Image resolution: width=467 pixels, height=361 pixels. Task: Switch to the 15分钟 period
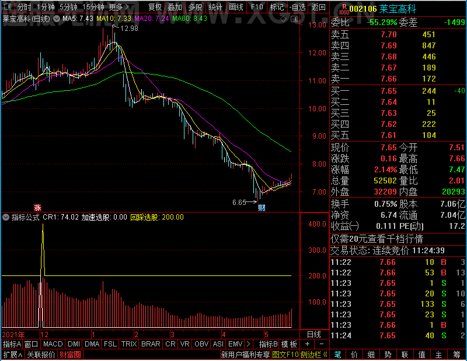[x=93, y=7]
